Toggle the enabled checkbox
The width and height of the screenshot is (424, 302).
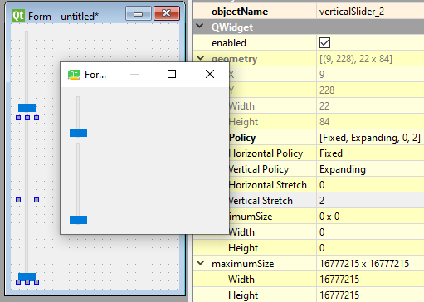click(324, 43)
